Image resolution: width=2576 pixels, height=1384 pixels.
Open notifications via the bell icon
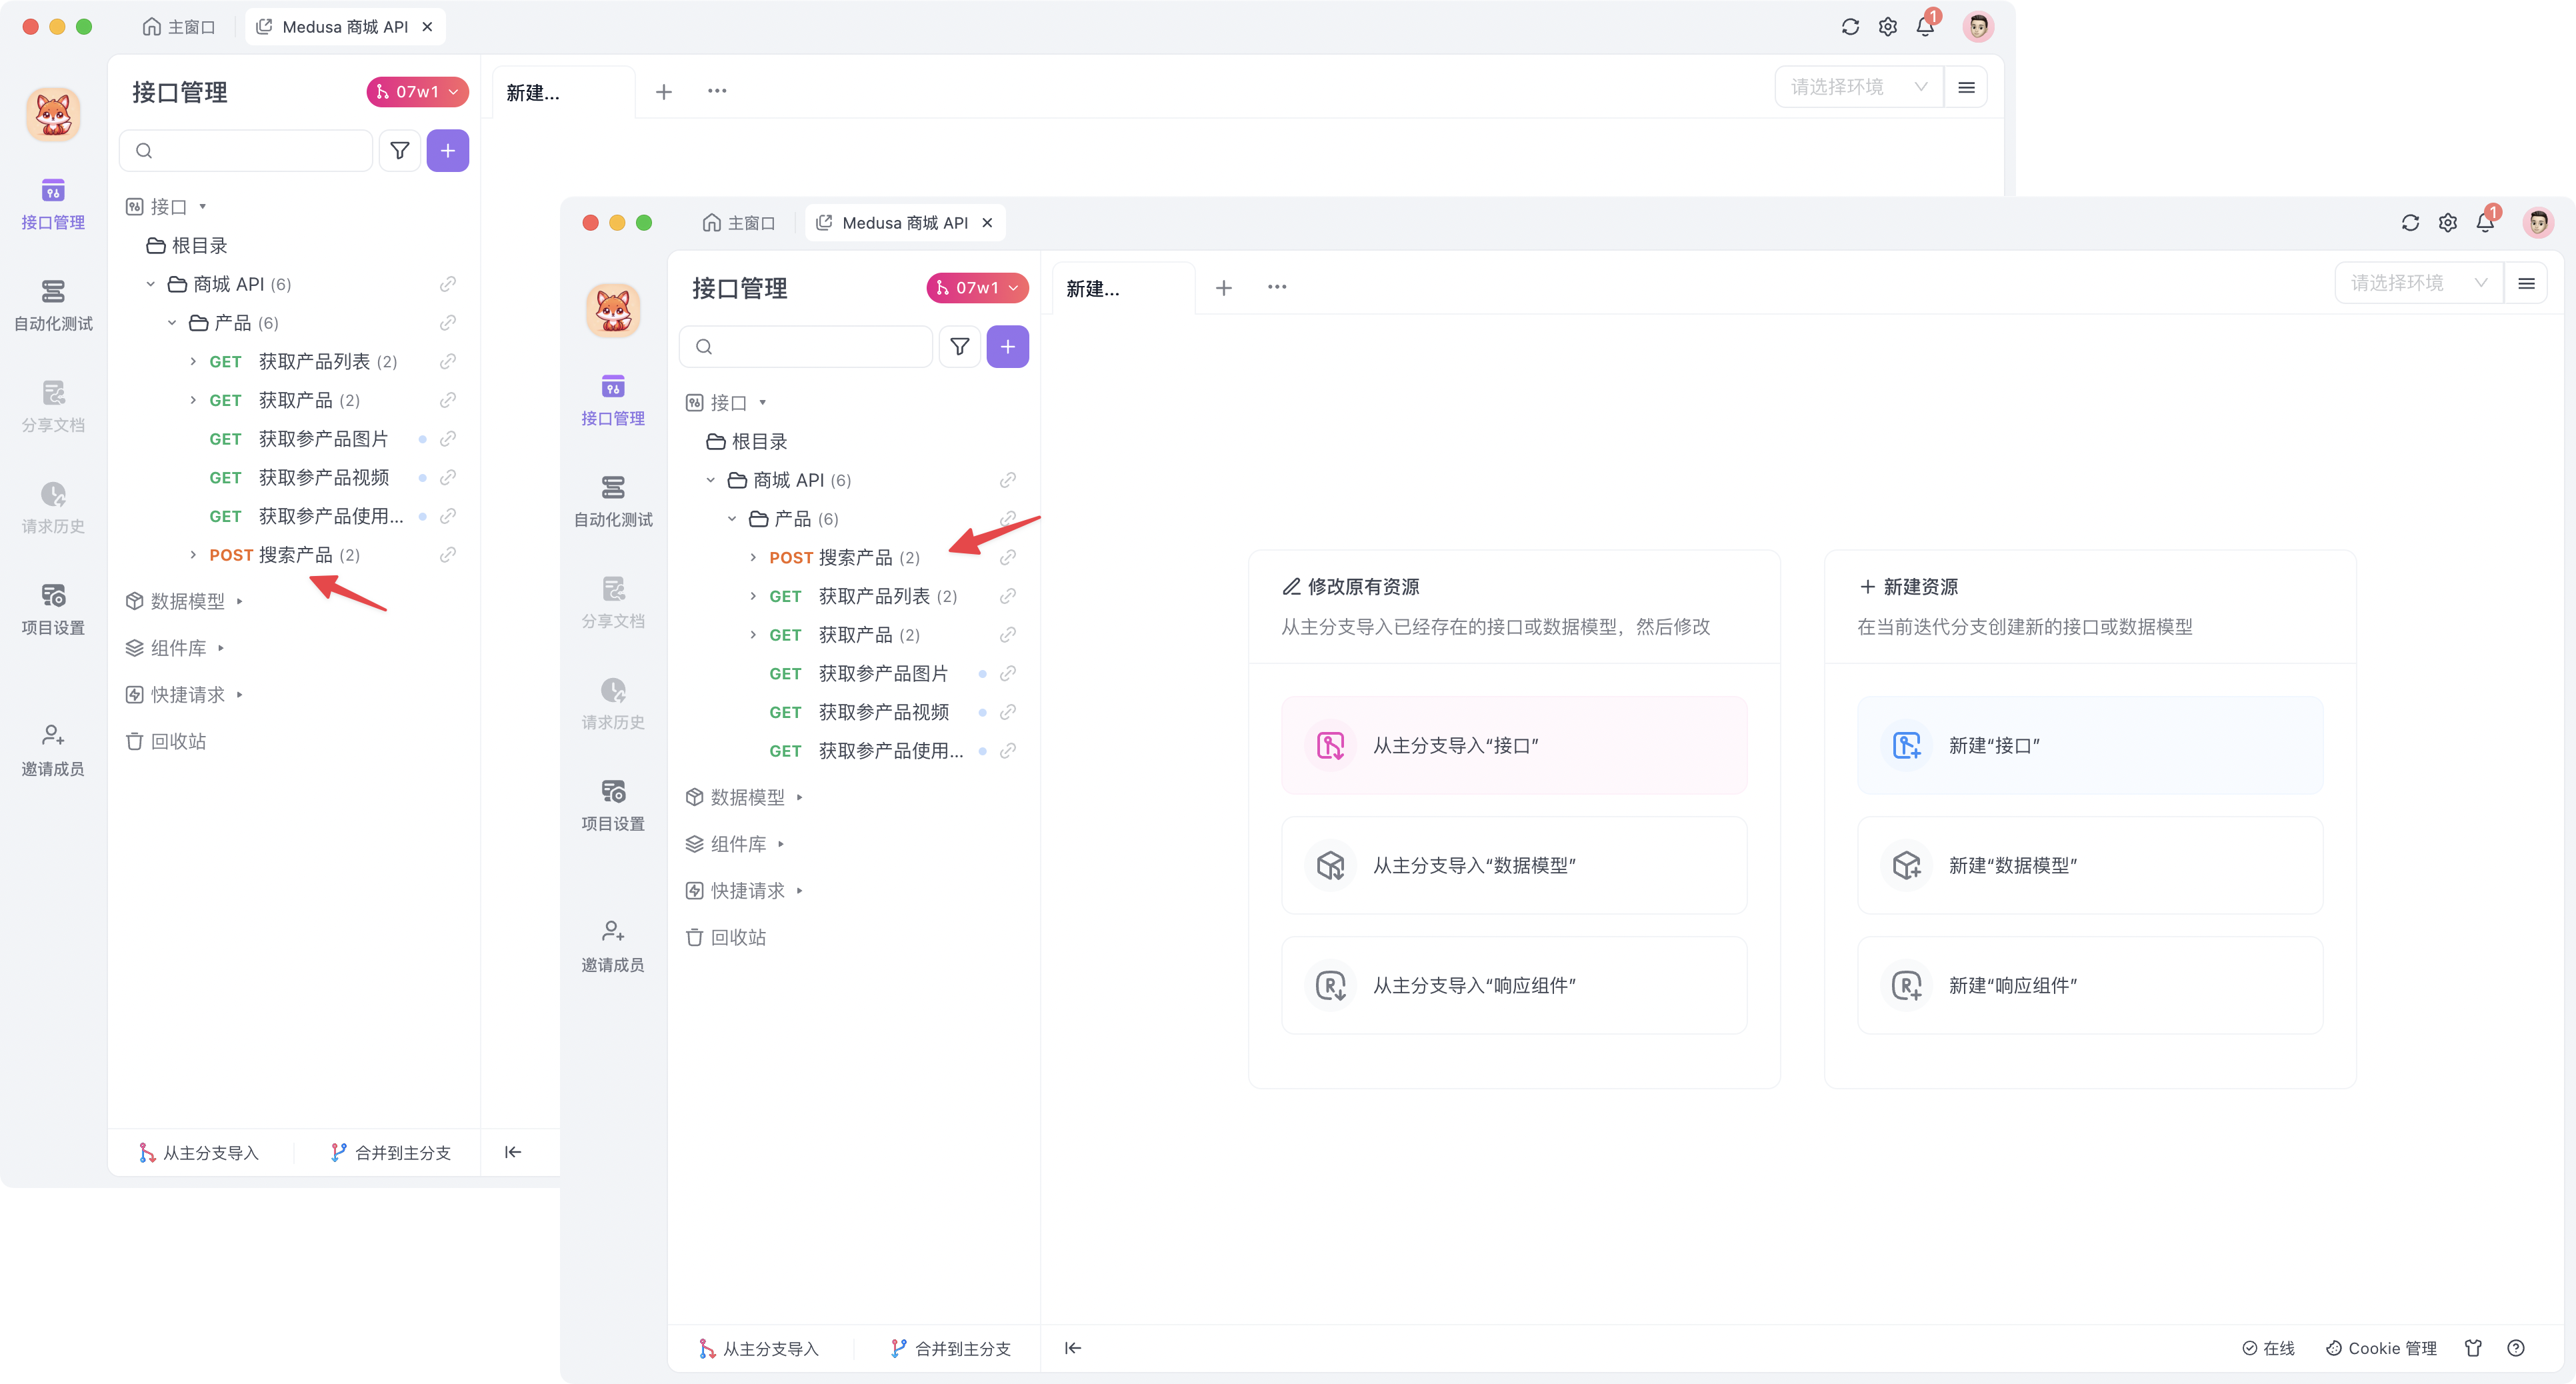2486,222
